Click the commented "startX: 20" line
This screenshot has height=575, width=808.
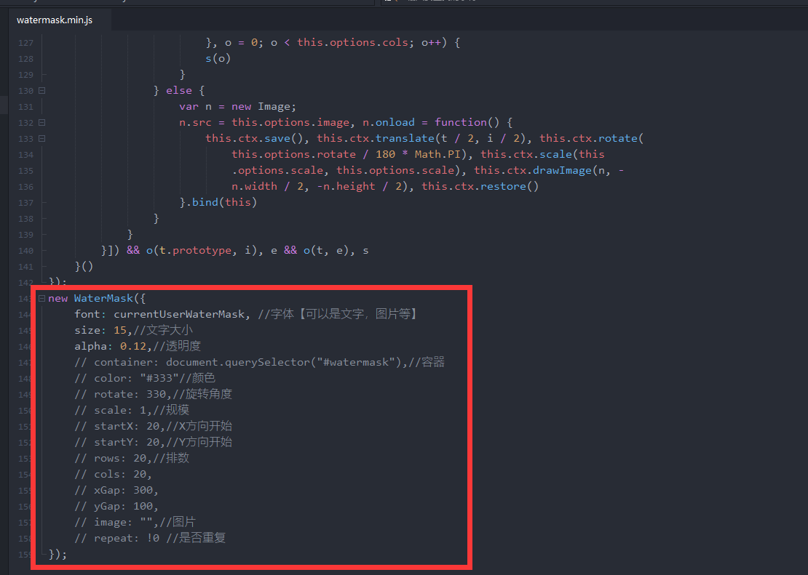pyautogui.click(x=154, y=426)
